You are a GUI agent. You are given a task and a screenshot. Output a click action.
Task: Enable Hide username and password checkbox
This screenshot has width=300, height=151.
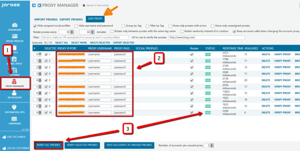click(76, 26)
